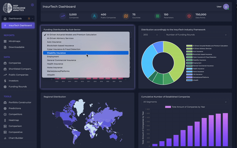Click the 400 Public Companies person icon

[x=94, y=16]
